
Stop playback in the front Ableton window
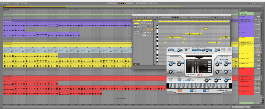coord(175,17)
